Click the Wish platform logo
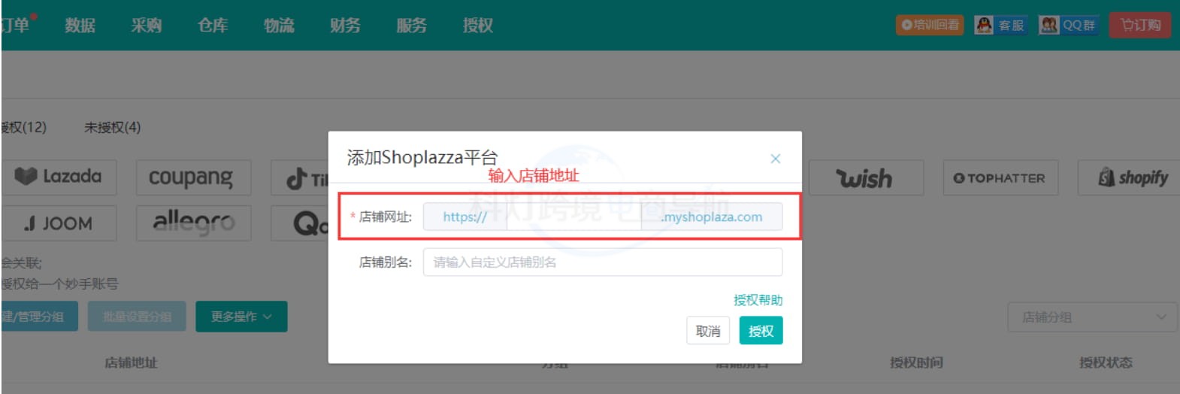 [x=864, y=178]
